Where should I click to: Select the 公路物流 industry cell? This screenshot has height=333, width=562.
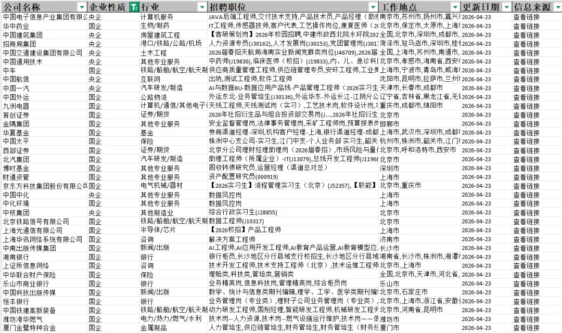coord(173,97)
